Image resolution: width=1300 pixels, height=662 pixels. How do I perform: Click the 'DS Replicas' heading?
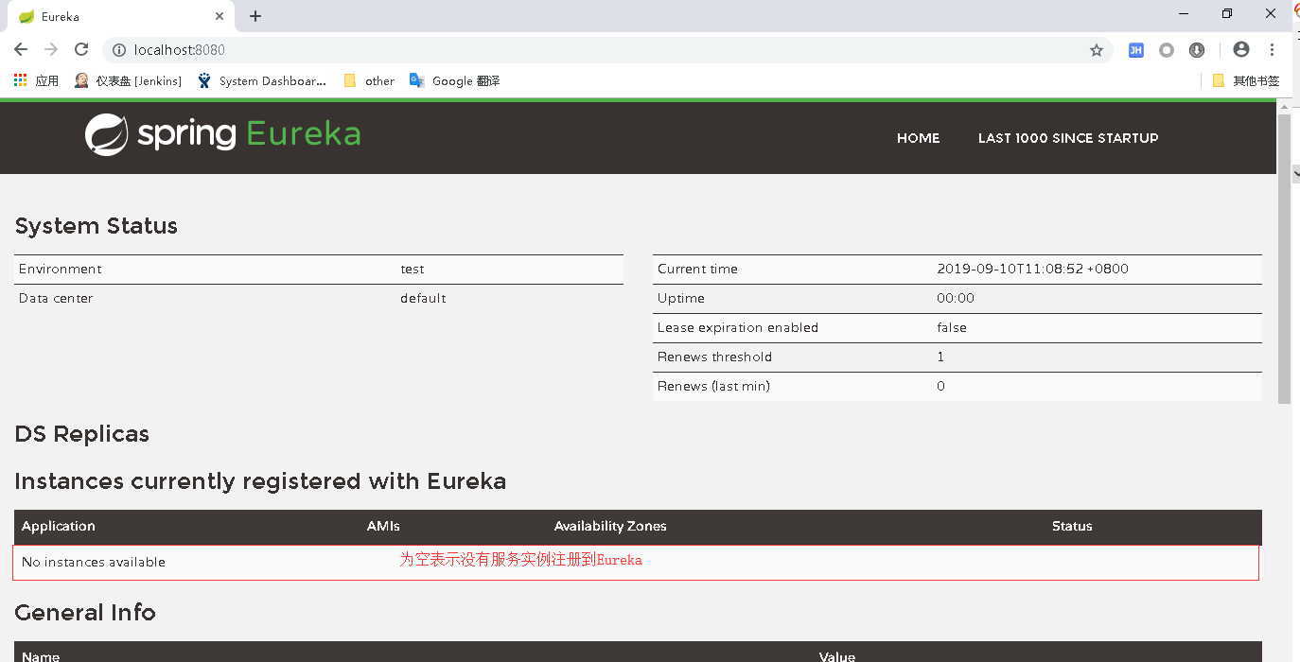pos(82,435)
